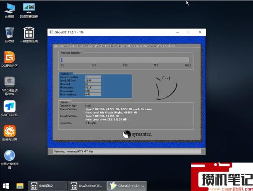
Task: Minimize the Ghost32 window
Action: pyautogui.click(x=178, y=32)
